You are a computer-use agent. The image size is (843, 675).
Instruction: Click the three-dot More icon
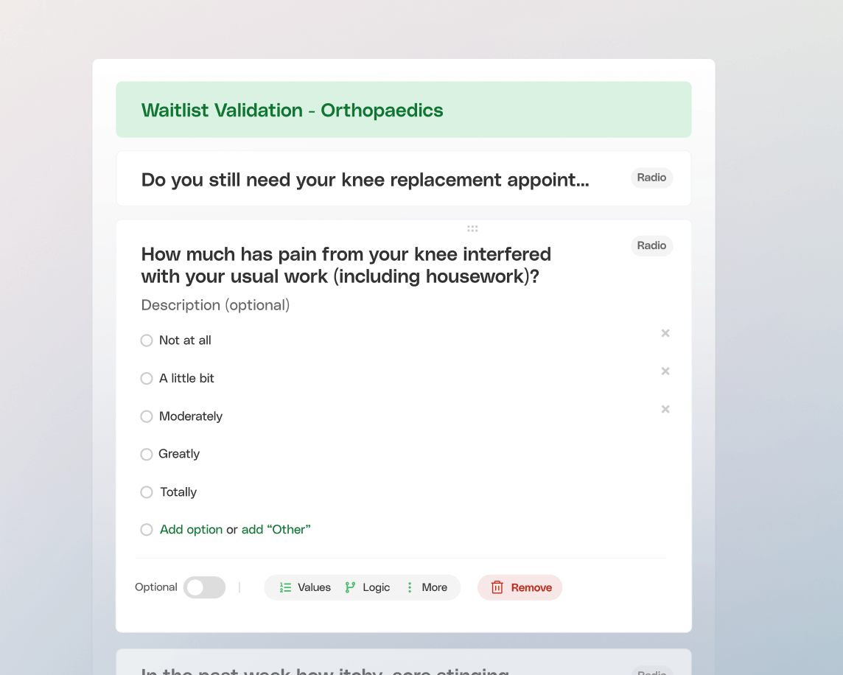coord(410,587)
